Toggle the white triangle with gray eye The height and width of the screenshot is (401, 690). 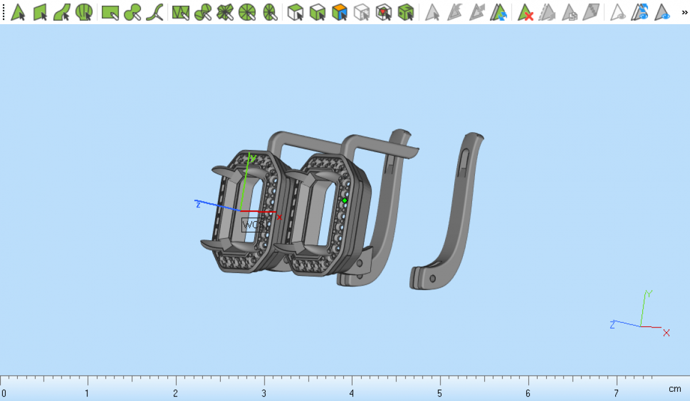pyautogui.click(x=618, y=12)
